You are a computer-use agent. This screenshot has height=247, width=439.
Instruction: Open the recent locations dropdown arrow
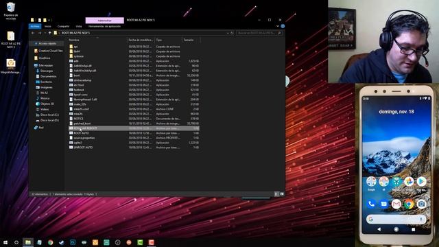45,33
